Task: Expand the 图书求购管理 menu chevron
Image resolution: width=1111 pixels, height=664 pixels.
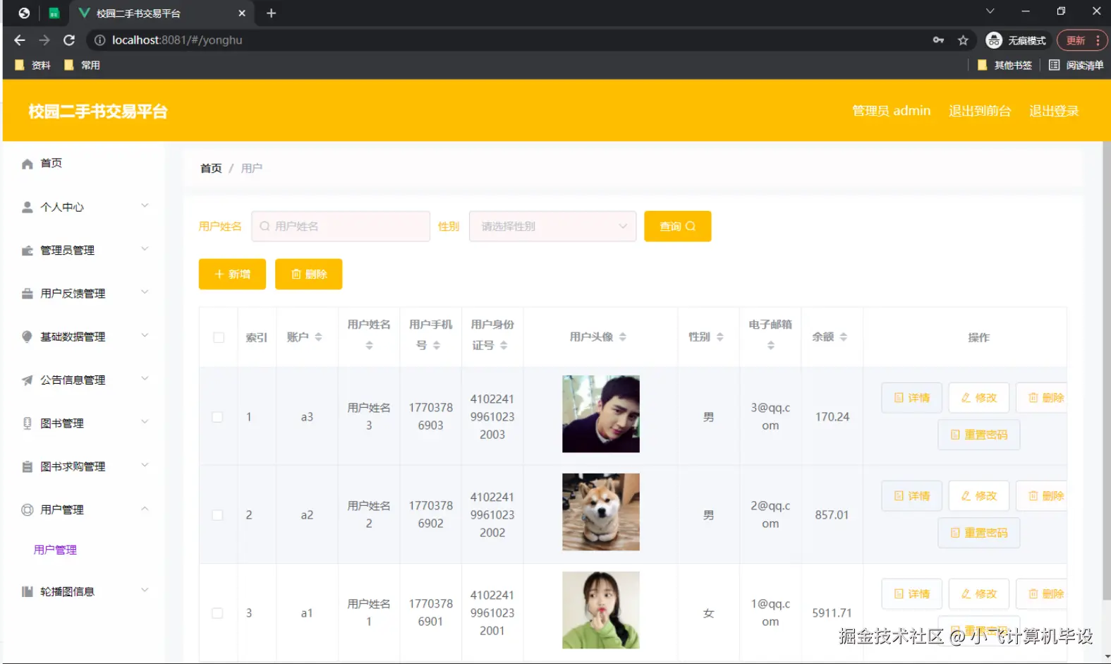Action: click(x=145, y=465)
